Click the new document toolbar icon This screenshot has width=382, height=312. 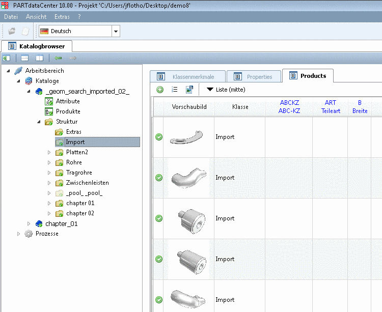[x=25, y=31]
